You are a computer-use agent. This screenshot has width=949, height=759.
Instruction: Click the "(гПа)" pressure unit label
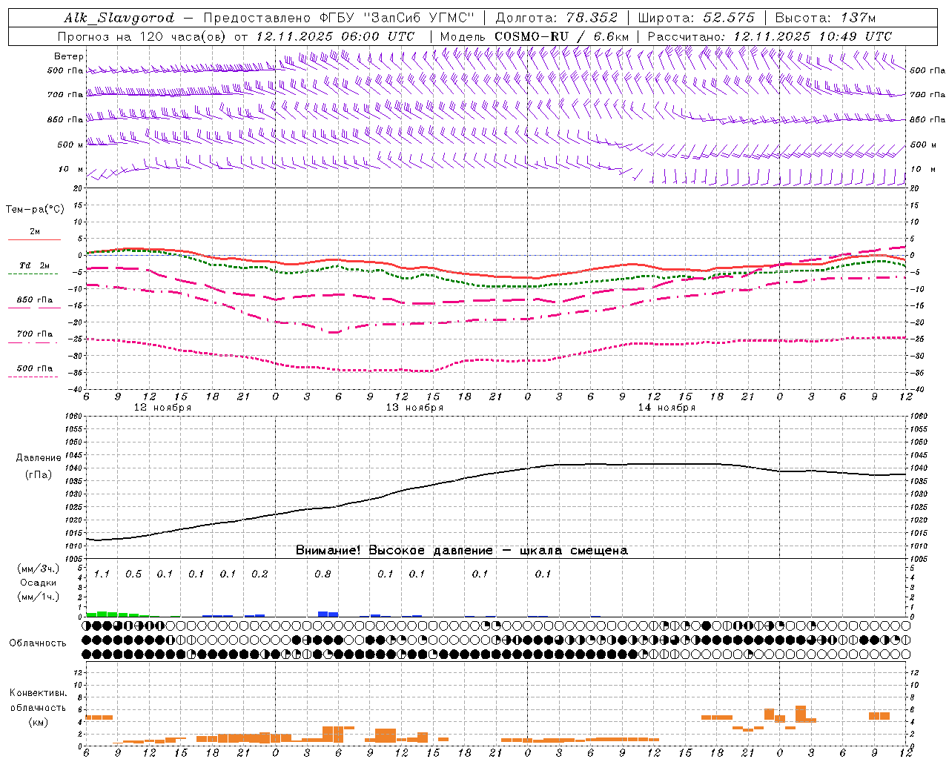click(x=39, y=475)
